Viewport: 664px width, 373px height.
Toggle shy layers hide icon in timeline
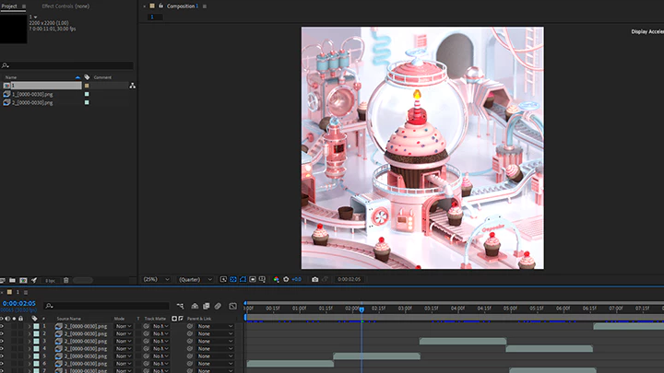tap(195, 306)
